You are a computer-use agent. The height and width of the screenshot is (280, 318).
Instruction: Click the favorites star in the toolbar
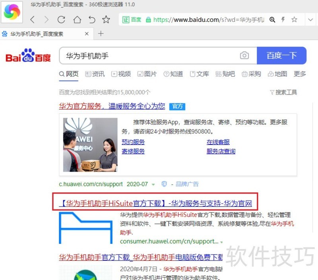coord(106,19)
